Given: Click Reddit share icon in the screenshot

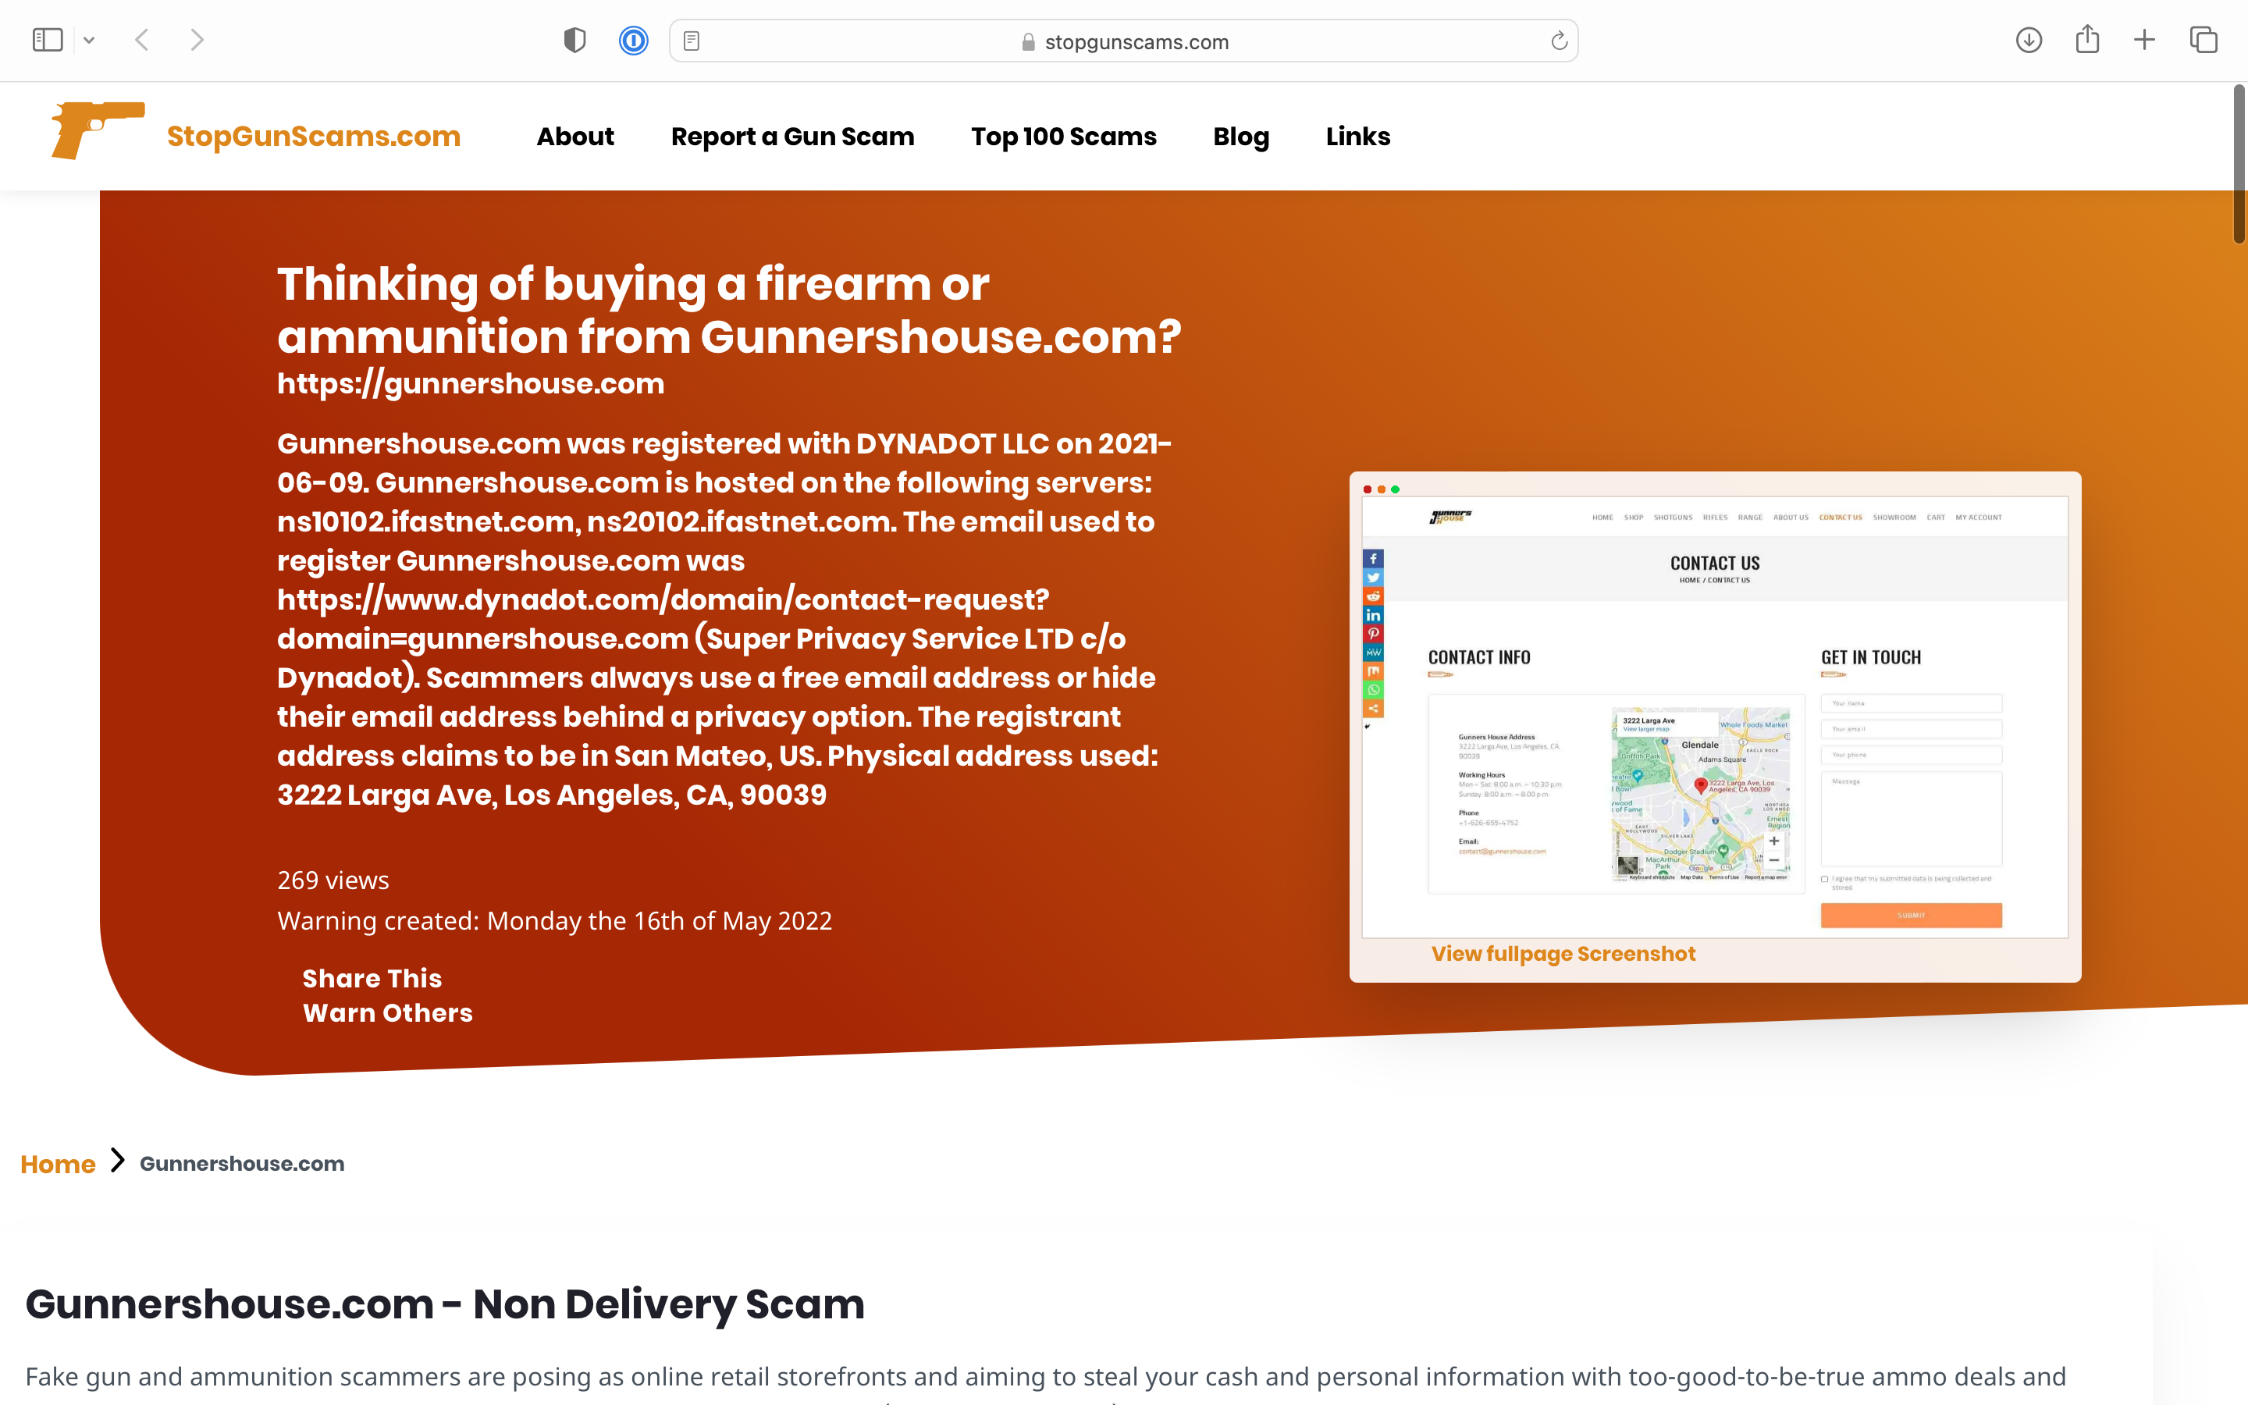Looking at the screenshot, I should [1373, 596].
